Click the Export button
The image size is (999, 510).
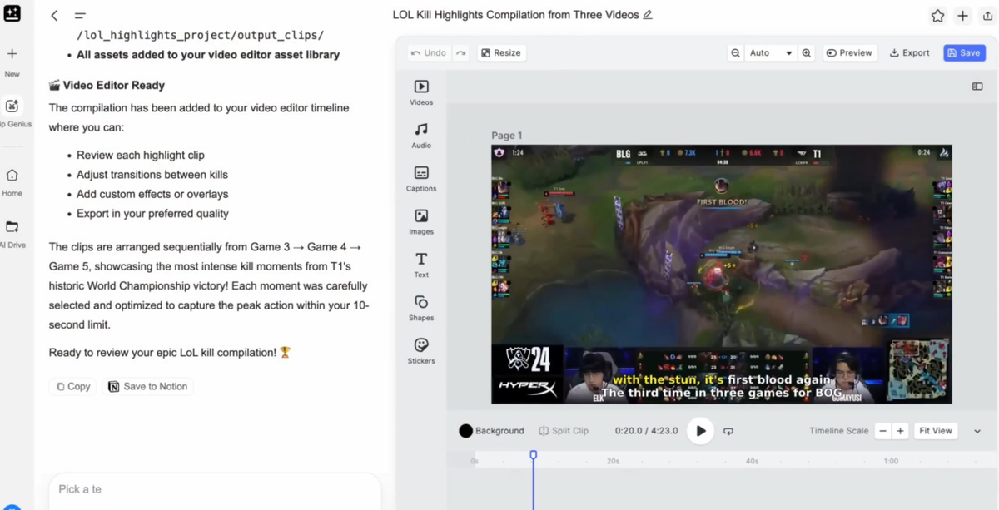tap(910, 52)
